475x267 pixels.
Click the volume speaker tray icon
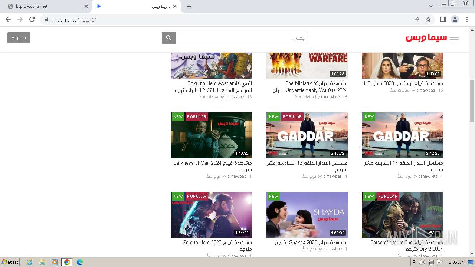click(x=422, y=262)
